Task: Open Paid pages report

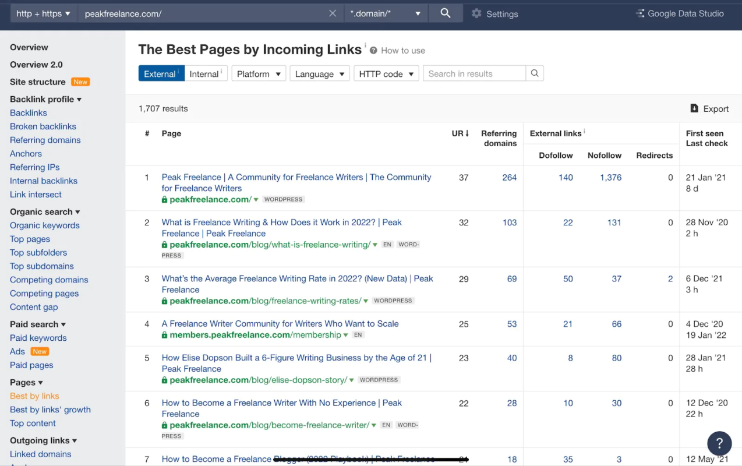Action: pyautogui.click(x=31, y=365)
